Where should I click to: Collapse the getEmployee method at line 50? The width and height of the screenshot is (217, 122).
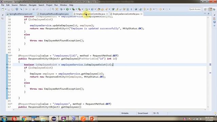tap(12, 56)
